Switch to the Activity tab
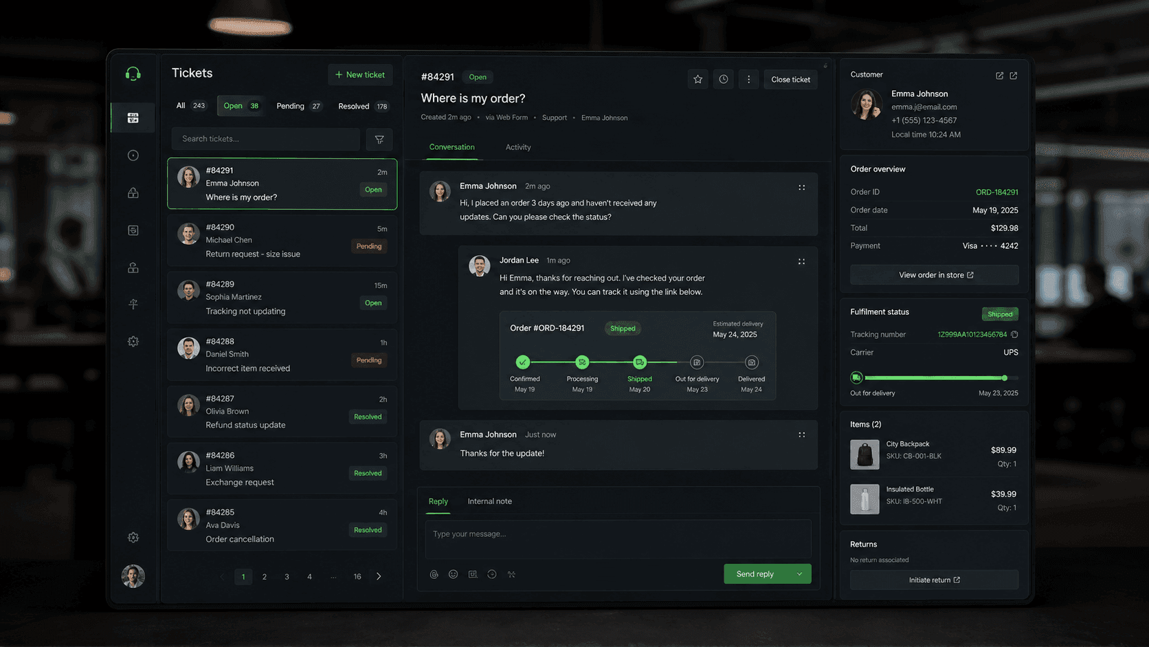Screen dimensions: 1149x647 (x=518, y=147)
